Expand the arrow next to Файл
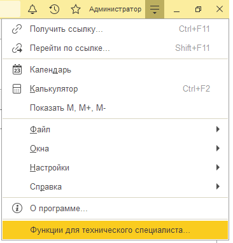233x243 pixels. point(218,129)
